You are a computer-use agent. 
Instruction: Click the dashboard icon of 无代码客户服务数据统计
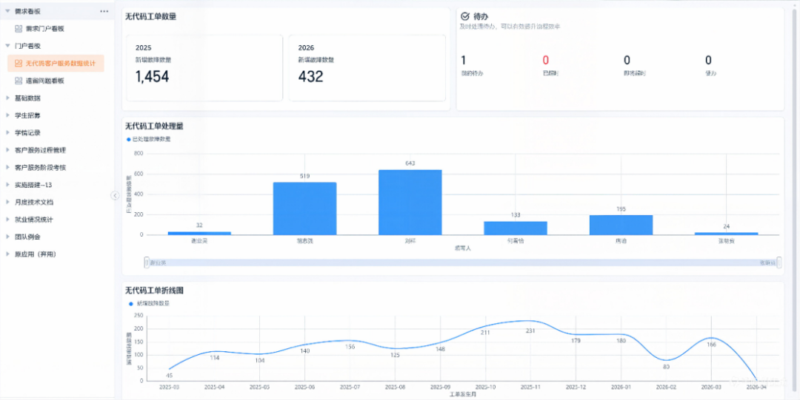point(19,64)
